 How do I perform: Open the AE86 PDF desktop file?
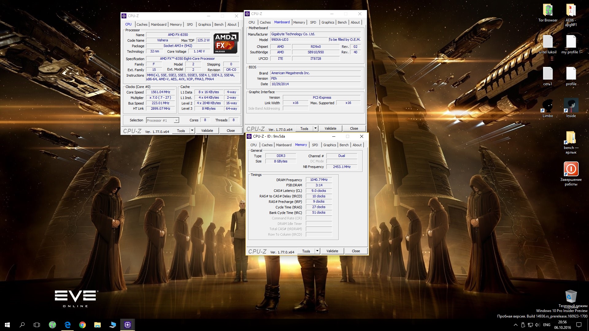(x=571, y=15)
